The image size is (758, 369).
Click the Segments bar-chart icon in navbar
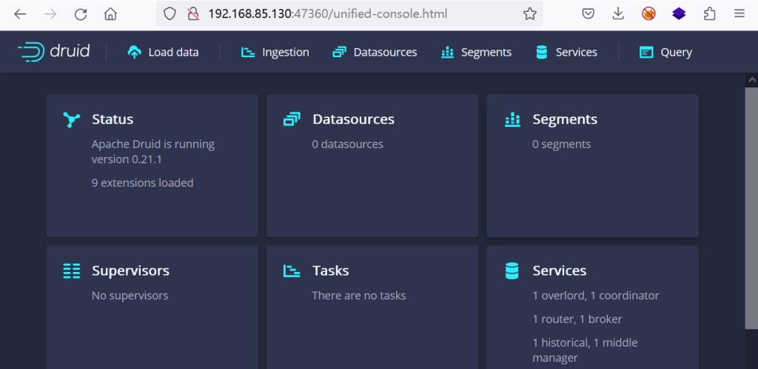[x=447, y=52]
